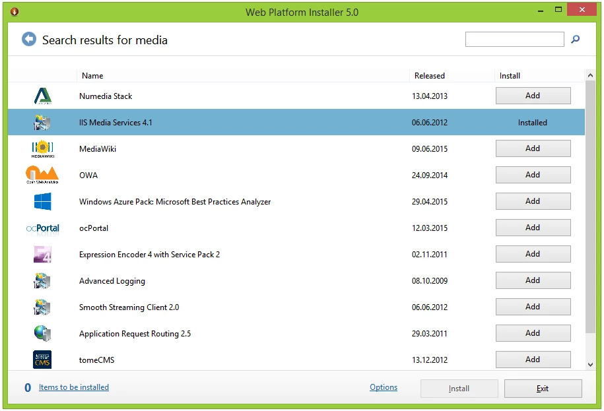Add MediaWiki to install list

click(533, 148)
